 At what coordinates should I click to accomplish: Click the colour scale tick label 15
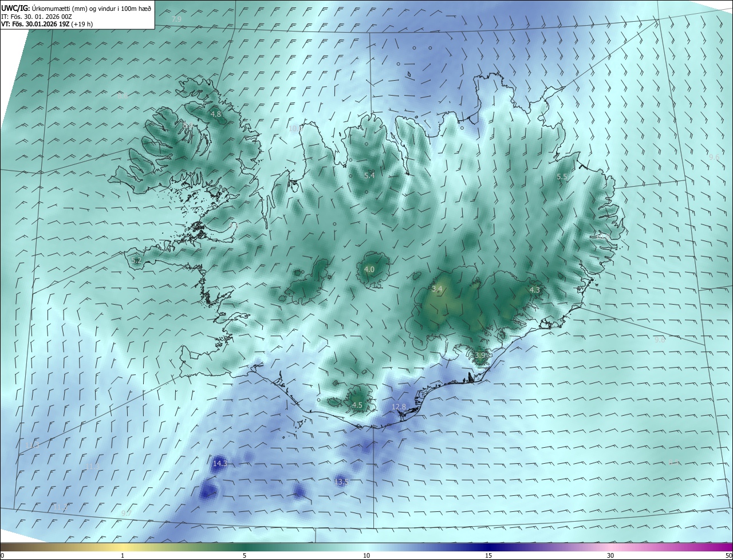pyautogui.click(x=488, y=555)
